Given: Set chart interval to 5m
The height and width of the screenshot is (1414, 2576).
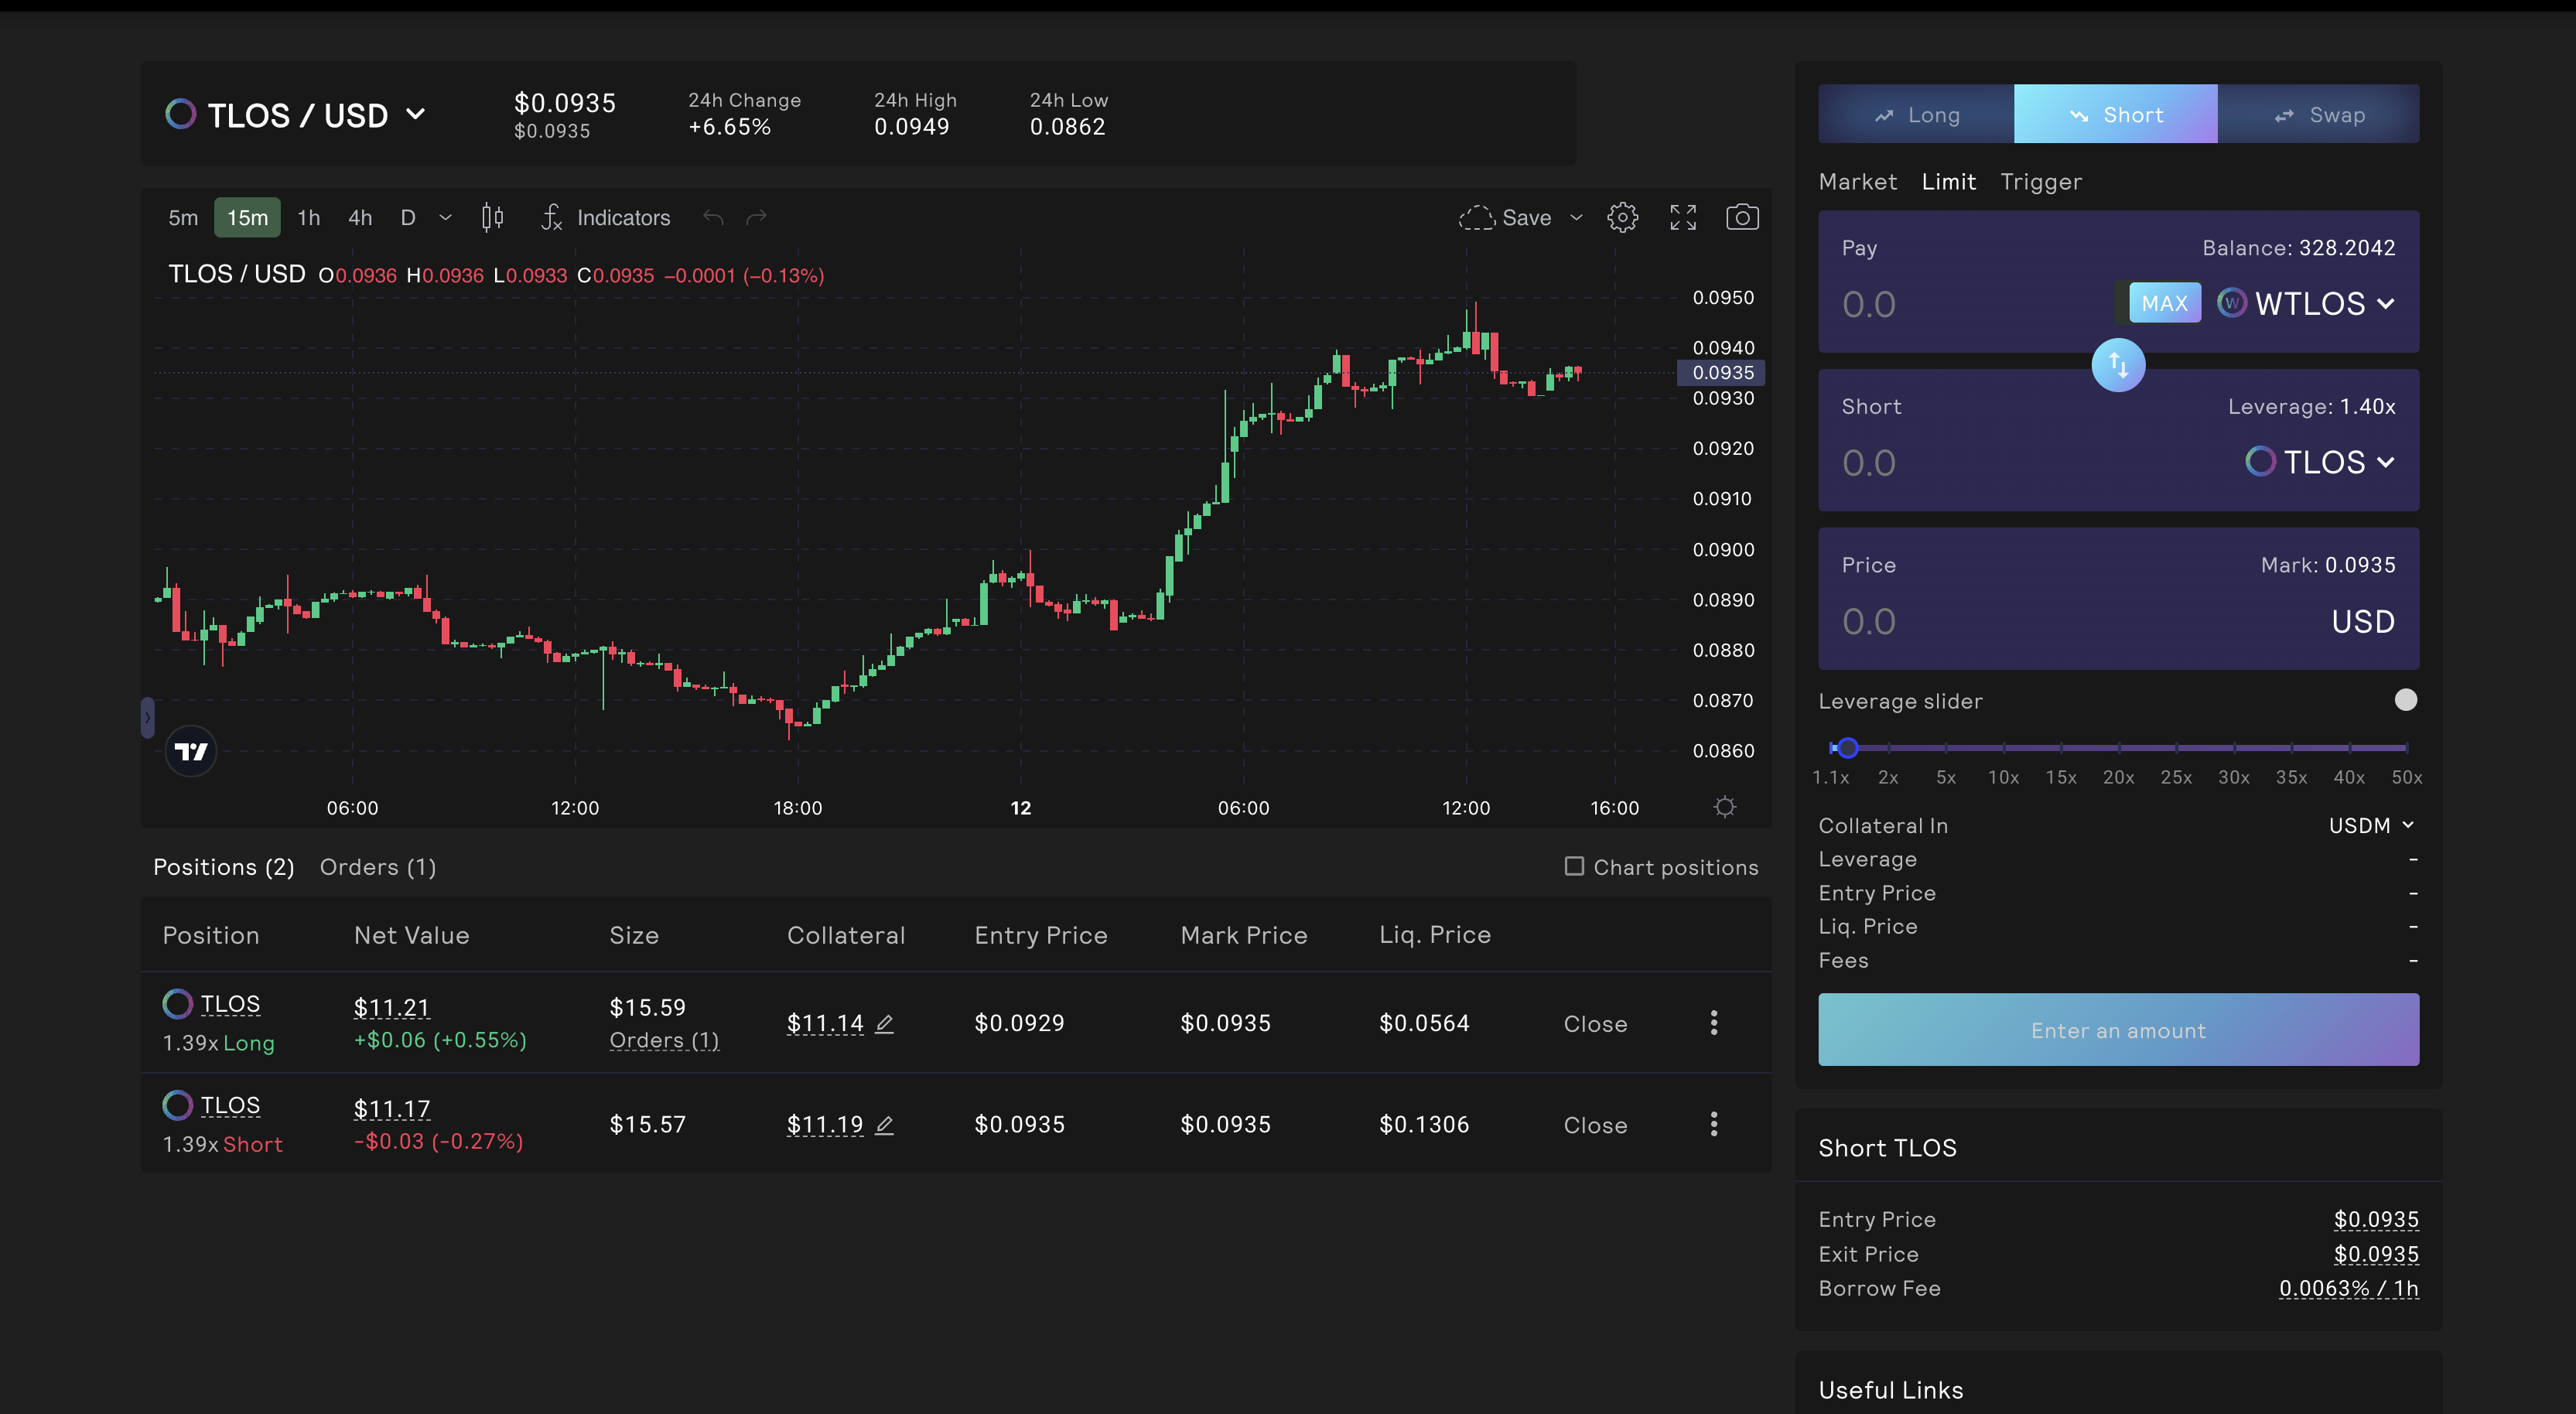Looking at the screenshot, I should coord(183,217).
